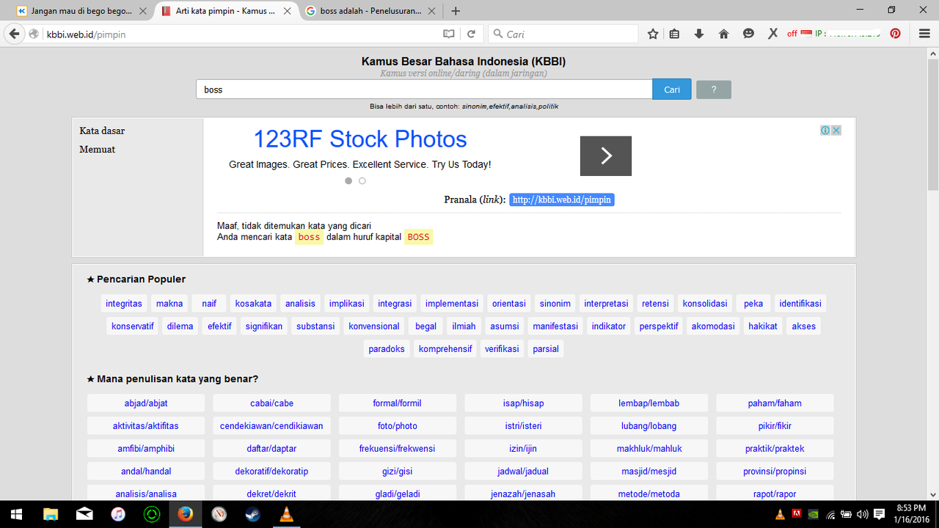Open File Explorer from the taskbar

51,514
